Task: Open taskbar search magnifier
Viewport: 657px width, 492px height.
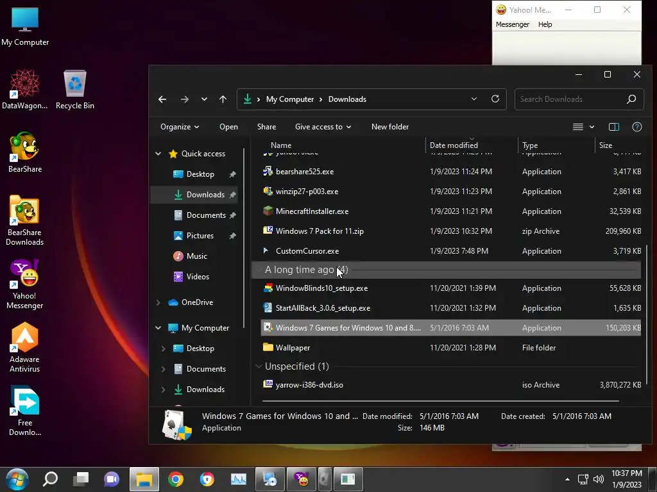Action: coord(50,479)
